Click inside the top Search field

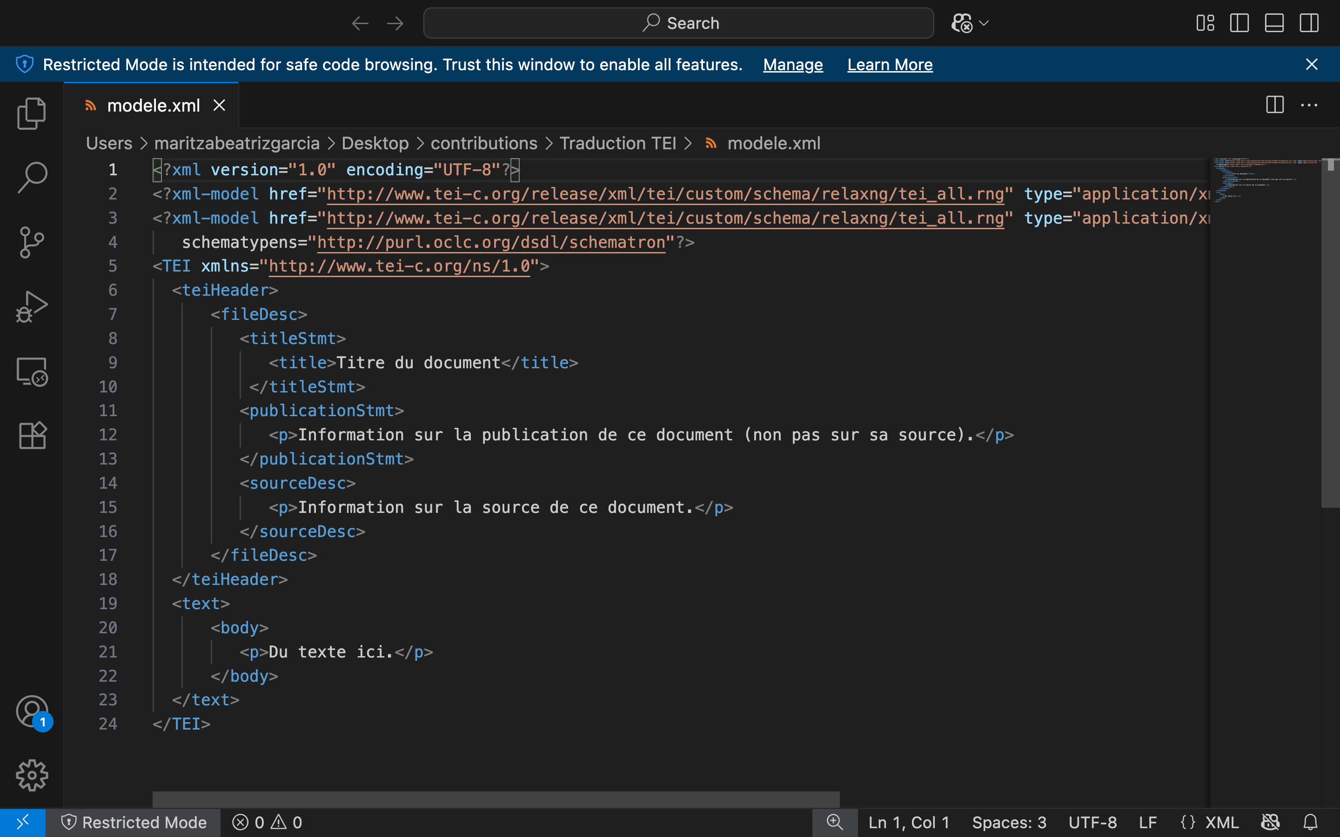pyautogui.click(x=678, y=23)
